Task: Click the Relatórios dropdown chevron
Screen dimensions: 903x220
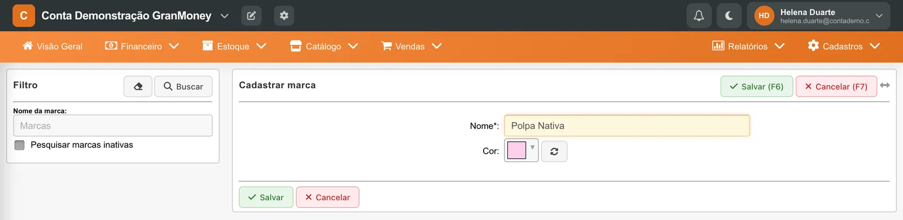Action: coord(780,46)
